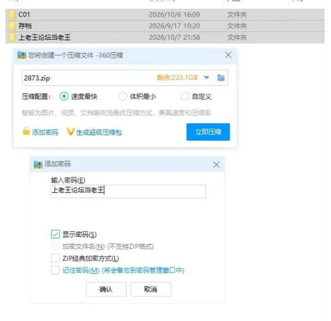Click the 添加密码 link
This screenshot has height=321, width=331.
(45, 132)
